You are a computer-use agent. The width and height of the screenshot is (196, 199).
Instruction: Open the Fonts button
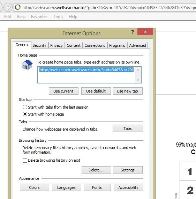point(97,187)
